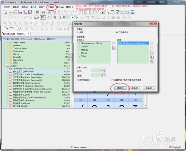Viewport: 186px width, 151px height.
Task: Add feature to script arrow button
Action: 114,44
